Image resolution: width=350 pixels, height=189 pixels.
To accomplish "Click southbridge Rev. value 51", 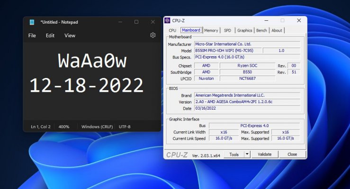I will (294, 72).
